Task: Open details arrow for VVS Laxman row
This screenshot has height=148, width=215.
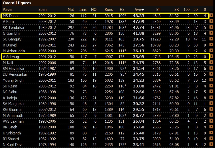Action: coord(211,121)
